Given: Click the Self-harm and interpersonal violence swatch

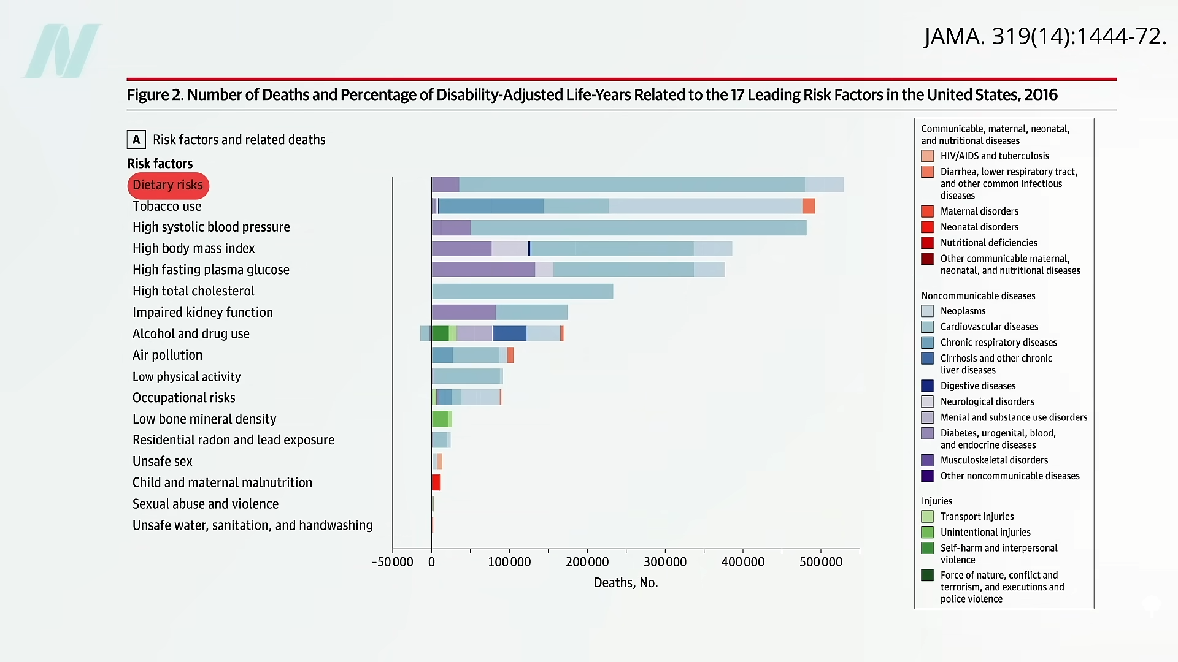Looking at the screenshot, I should point(927,549).
